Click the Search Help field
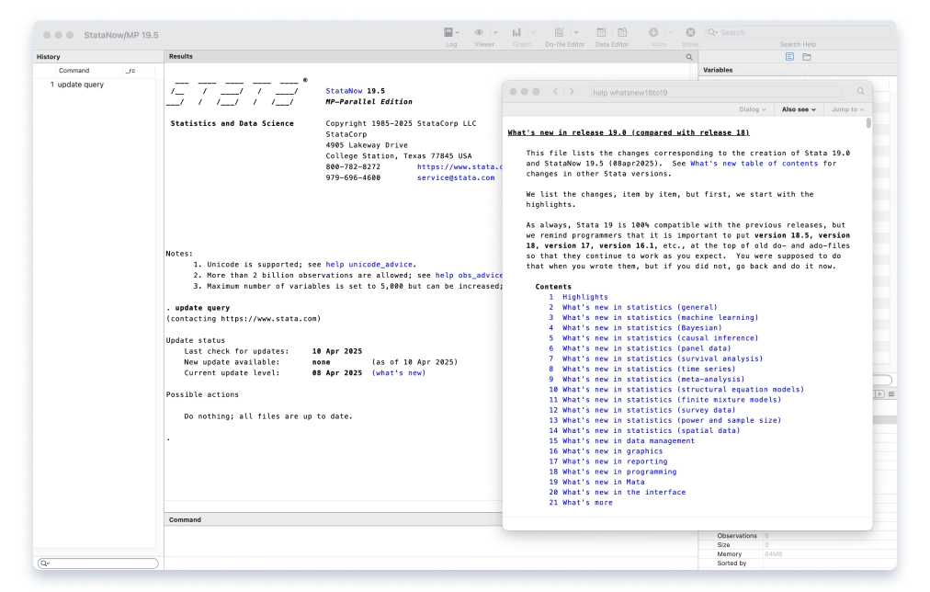Image resolution: width=930 pixels, height=592 pixels. coord(798,32)
